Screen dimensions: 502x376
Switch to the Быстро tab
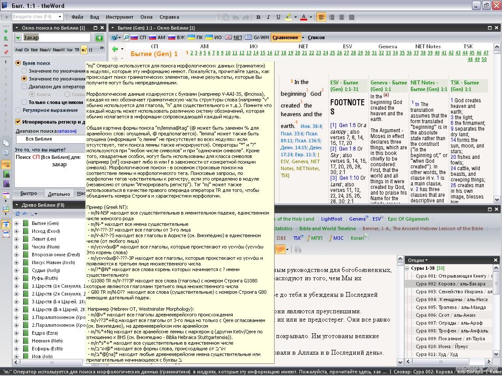[x=29, y=194]
